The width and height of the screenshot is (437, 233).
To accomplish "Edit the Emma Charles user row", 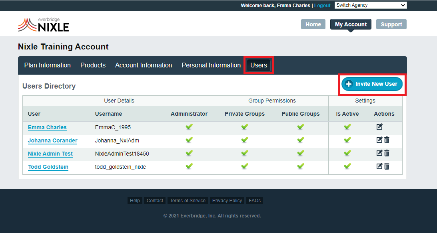I will pyautogui.click(x=379, y=127).
